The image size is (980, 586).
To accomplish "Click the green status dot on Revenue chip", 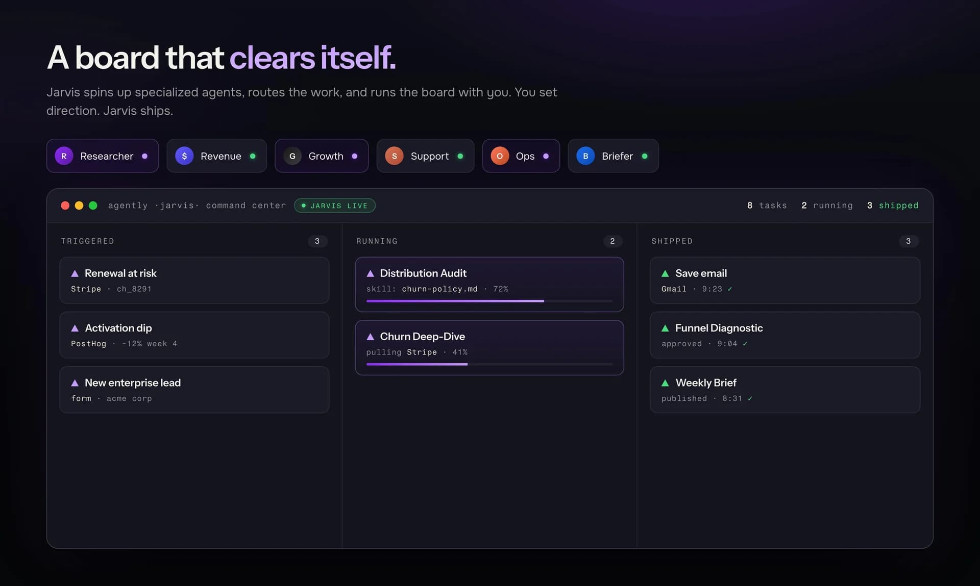I will pos(253,156).
